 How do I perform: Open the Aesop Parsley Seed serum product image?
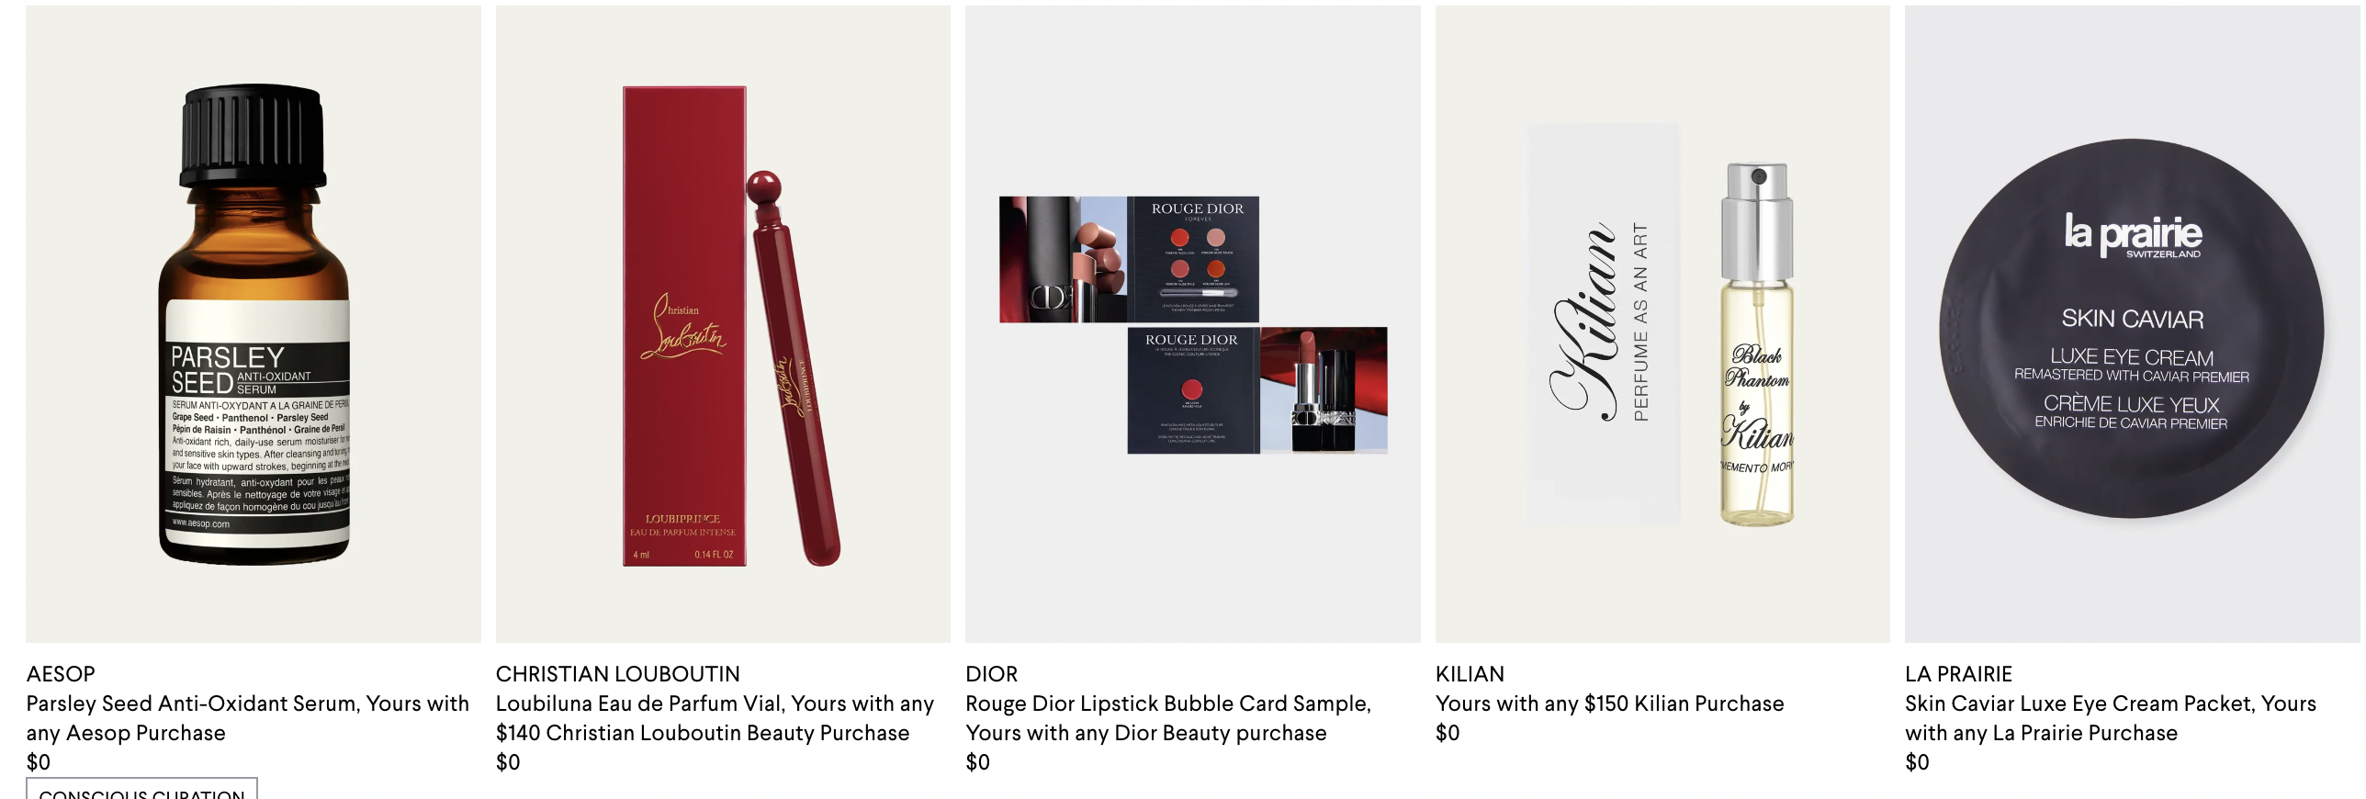pyautogui.click(x=253, y=324)
